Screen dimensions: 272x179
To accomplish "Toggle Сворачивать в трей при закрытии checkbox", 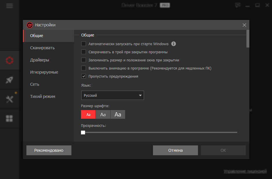I will pyautogui.click(x=84, y=52).
